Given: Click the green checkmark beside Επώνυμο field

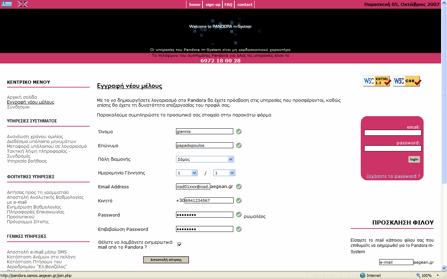Looking at the screenshot, I should [x=239, y=145].
